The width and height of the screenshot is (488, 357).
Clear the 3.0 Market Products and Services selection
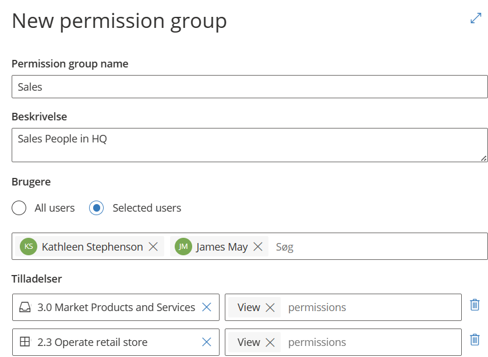pos(206,308)
